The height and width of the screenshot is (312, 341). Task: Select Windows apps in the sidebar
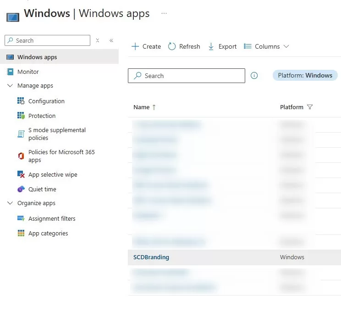pos(37,57)
